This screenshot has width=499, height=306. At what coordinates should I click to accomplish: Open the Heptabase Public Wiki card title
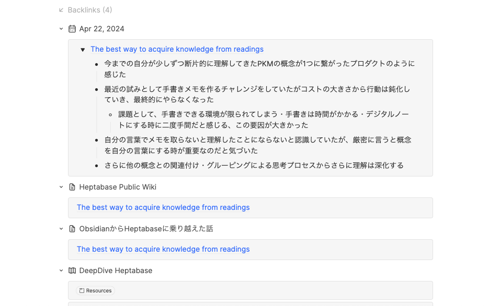pyautogui.click(x=118, y=187)
